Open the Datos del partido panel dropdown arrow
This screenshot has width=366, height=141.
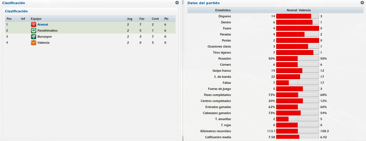[x=362, y=3]
